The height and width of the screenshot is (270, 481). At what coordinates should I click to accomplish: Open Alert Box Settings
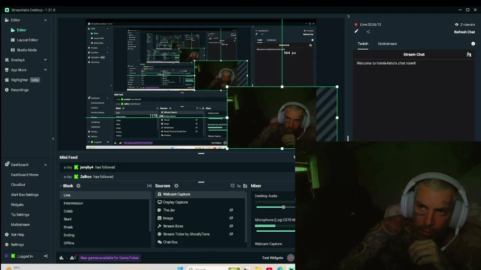pos(24,195)
